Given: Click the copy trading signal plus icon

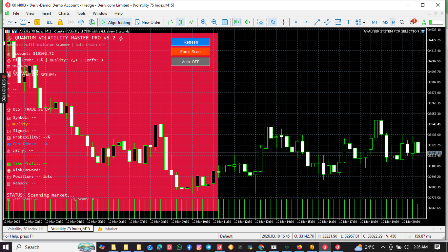Looking at the screenshot, I should tap(92, 22).
